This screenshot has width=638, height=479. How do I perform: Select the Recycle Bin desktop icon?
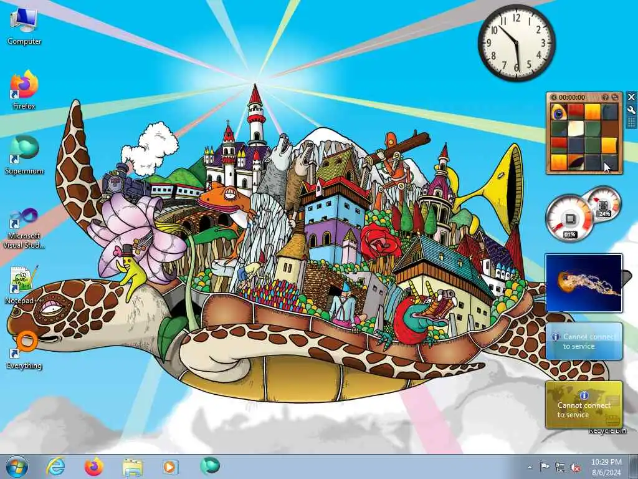coord(607,430)
